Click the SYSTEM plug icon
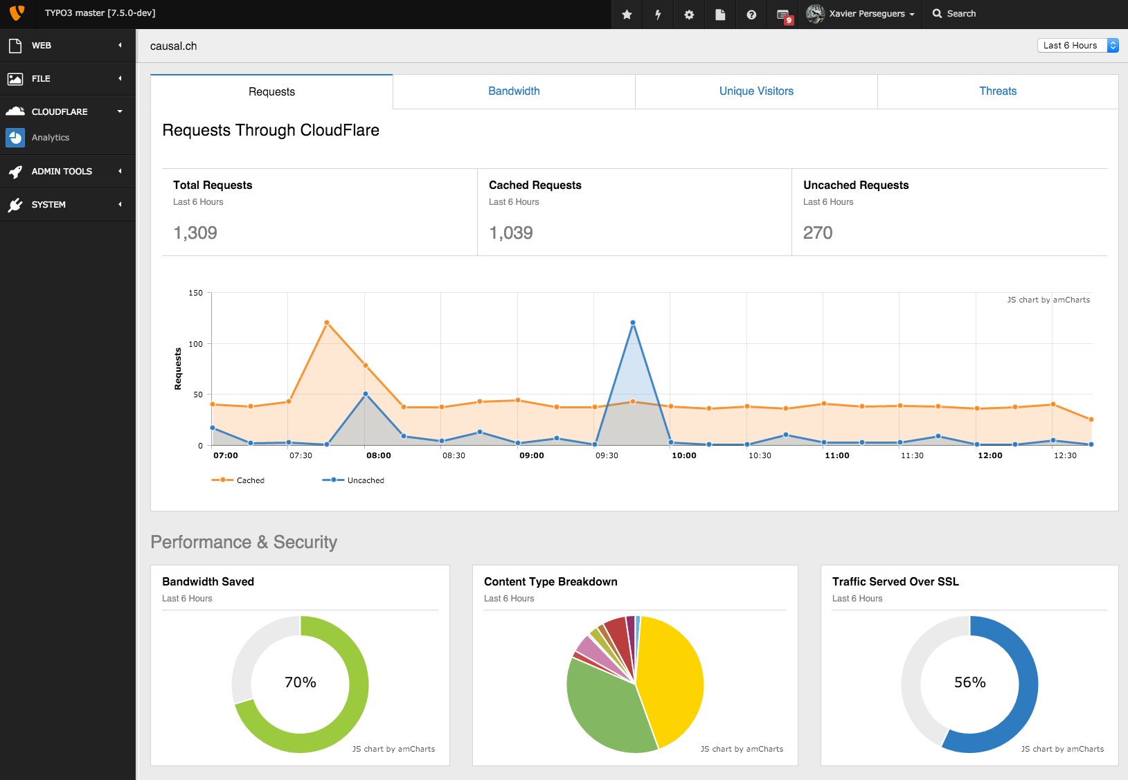Image resolution: width=1128 pixels, height=780 pixels. [x=15, y=204]
